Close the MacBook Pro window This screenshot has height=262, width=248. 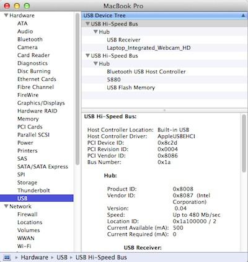(x=7, y=6)
